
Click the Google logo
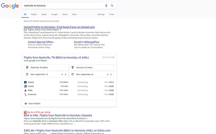pyautogui.click(x=10, y=6)
